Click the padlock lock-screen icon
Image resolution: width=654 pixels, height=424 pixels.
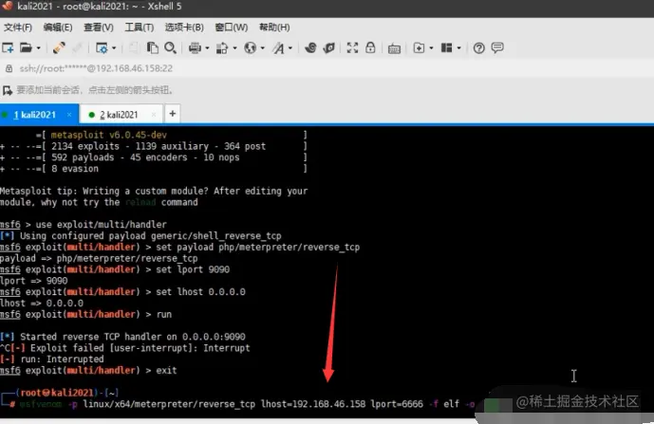[370, 48]
